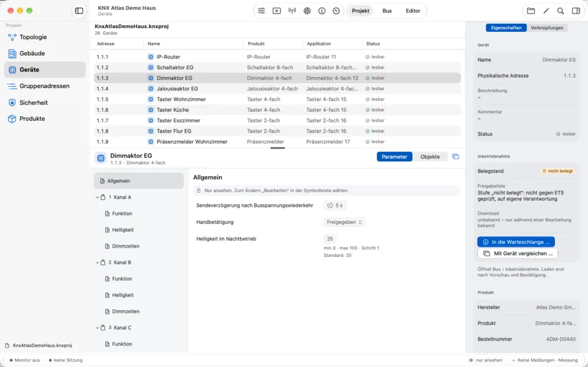The image size is (588, 367).
Task: Click the keine Sitzung status entry
Action: (66, 360)
